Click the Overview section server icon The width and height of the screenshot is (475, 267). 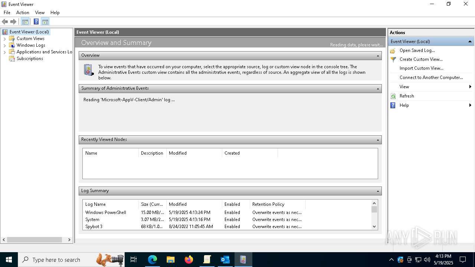click(x=89, y=70)
